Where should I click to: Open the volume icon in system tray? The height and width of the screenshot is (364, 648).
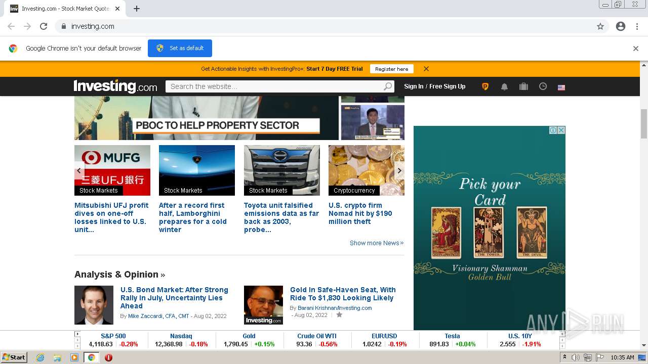tap(576, 357)
